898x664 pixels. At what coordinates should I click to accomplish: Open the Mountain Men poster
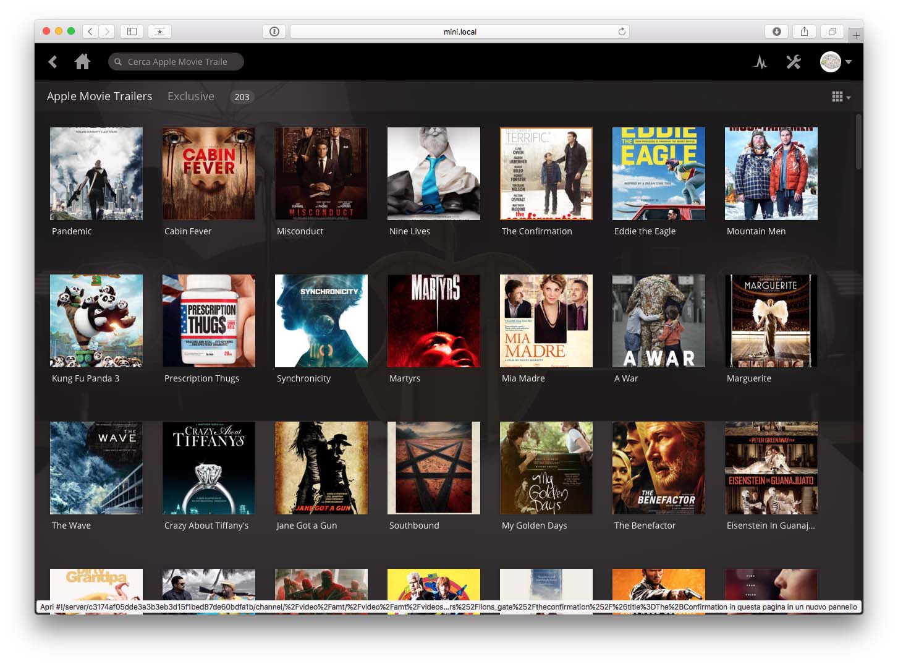point(771,174)
